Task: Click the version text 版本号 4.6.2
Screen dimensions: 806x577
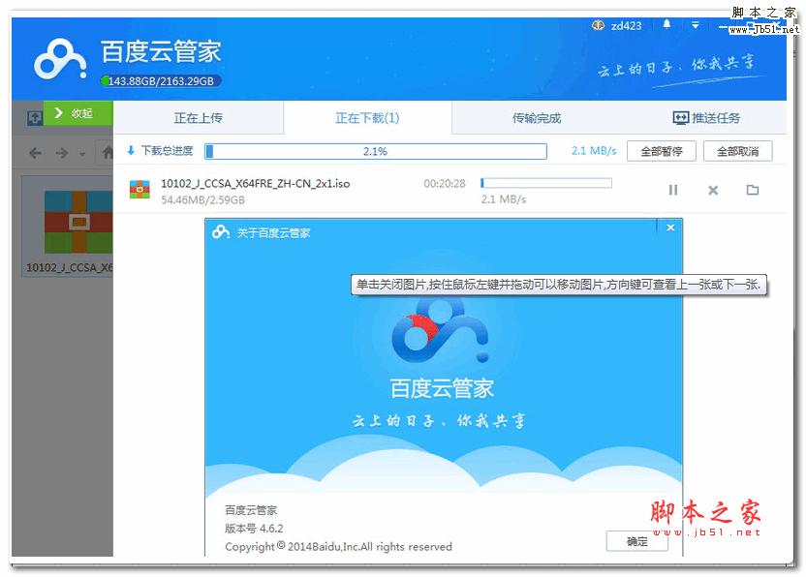Action: [254, 529]
